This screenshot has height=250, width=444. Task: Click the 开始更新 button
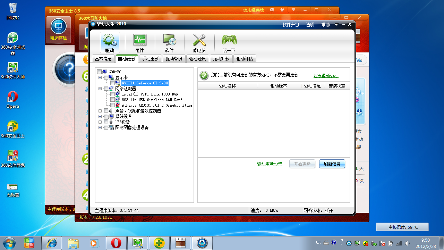[302, 164]
